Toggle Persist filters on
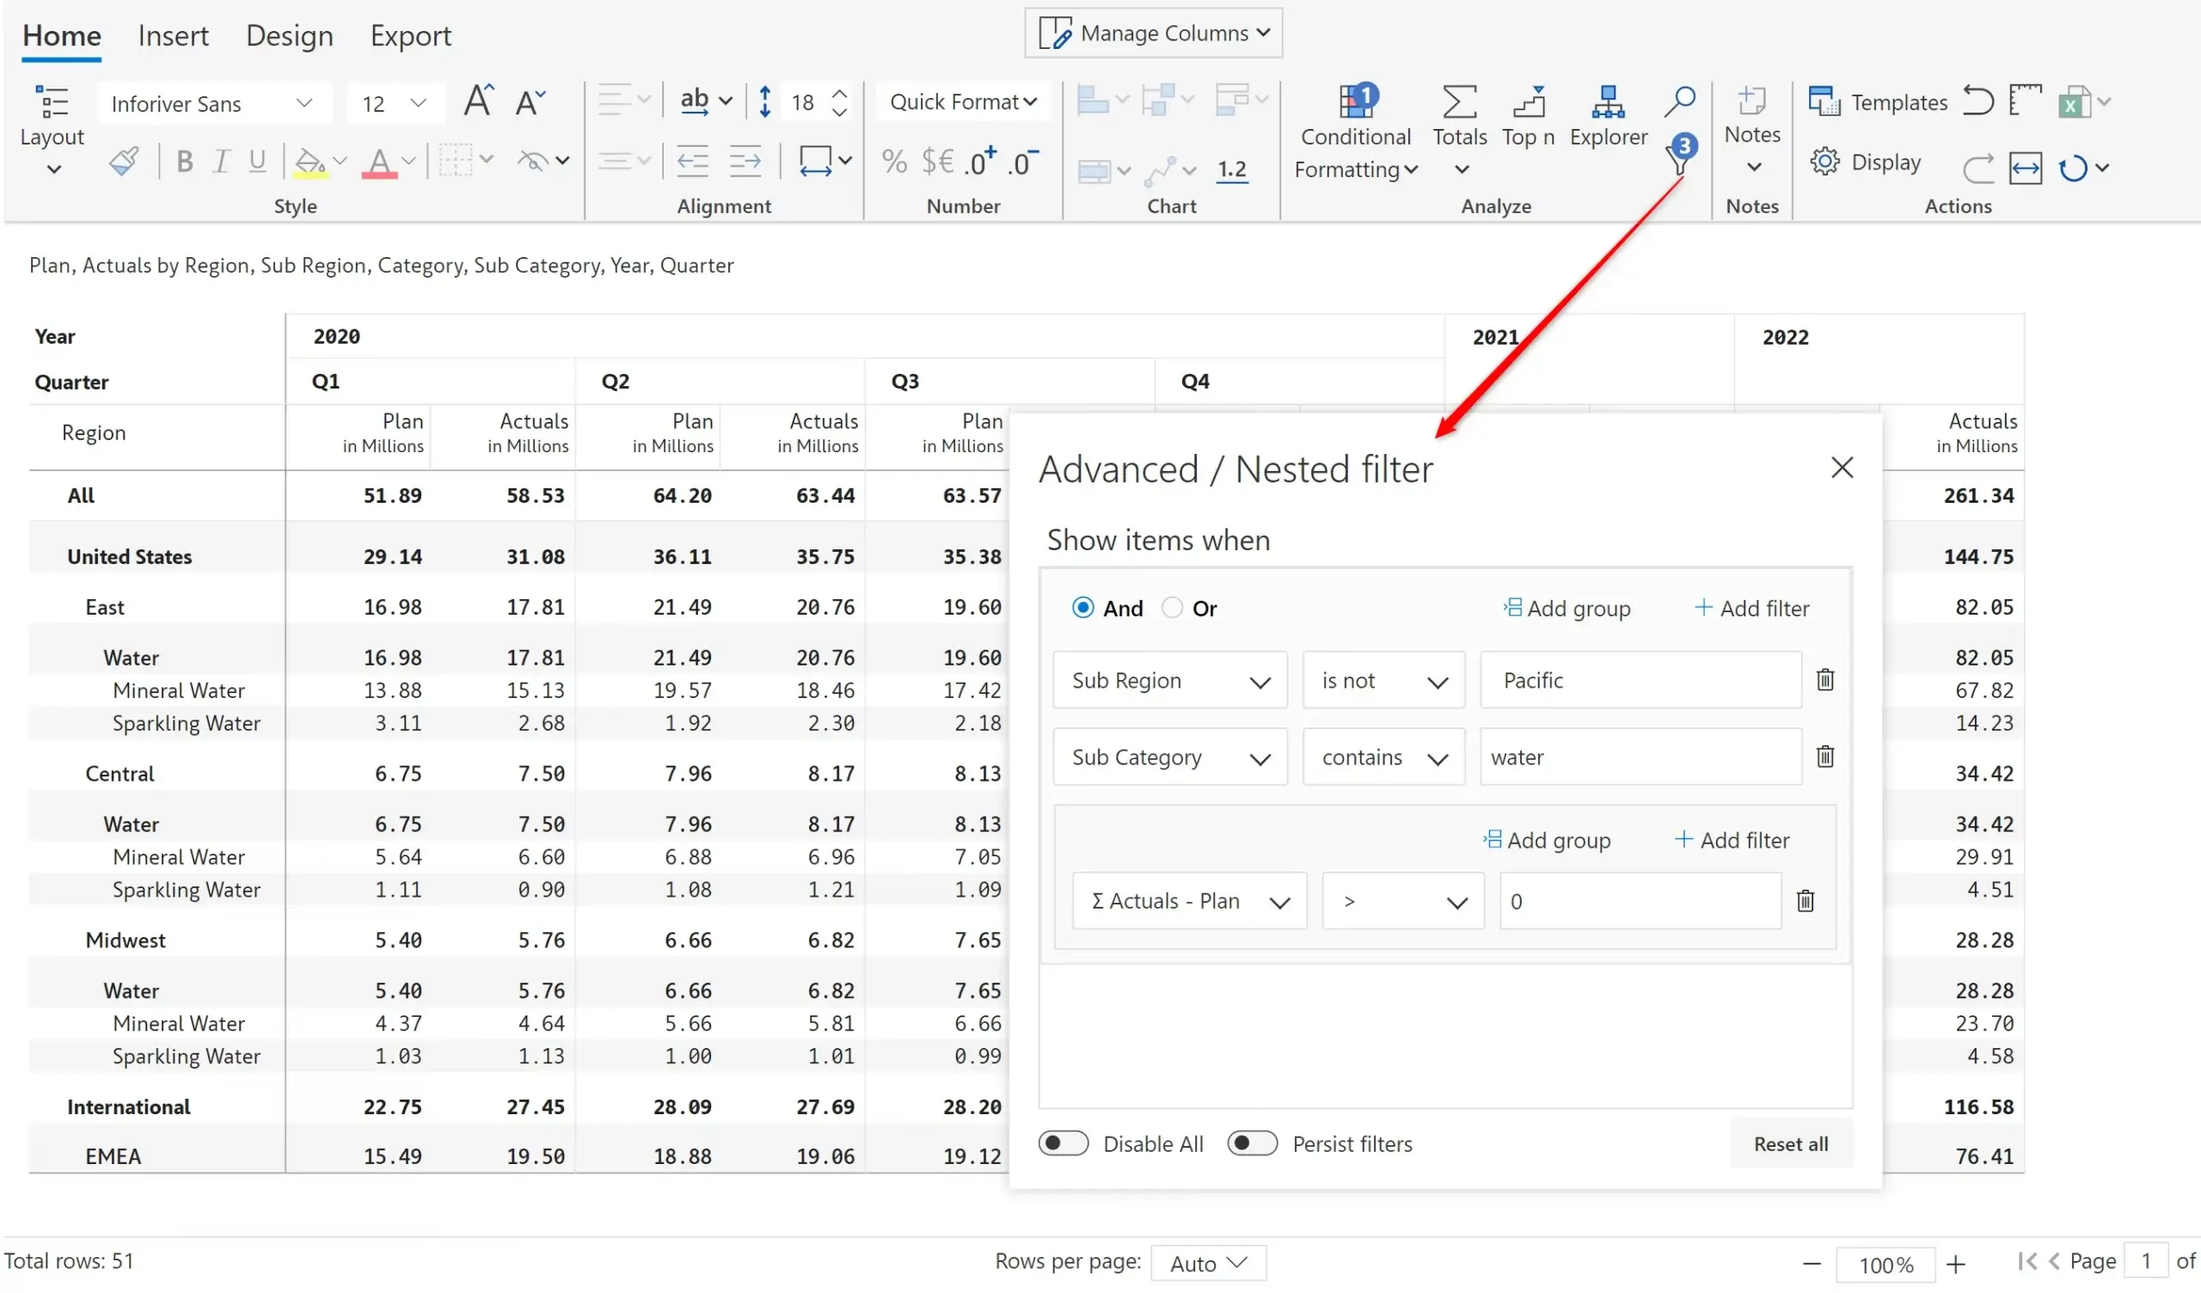 point(1252,1143)
